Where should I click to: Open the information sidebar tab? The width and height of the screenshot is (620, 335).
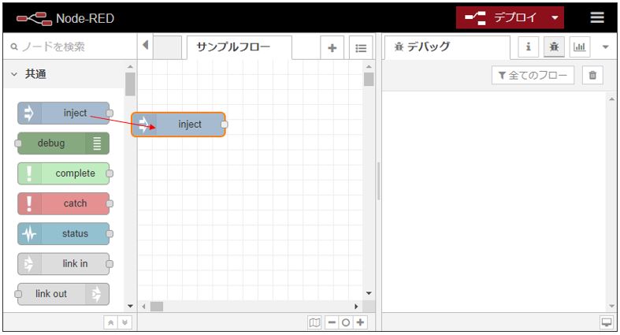(528, 47)
